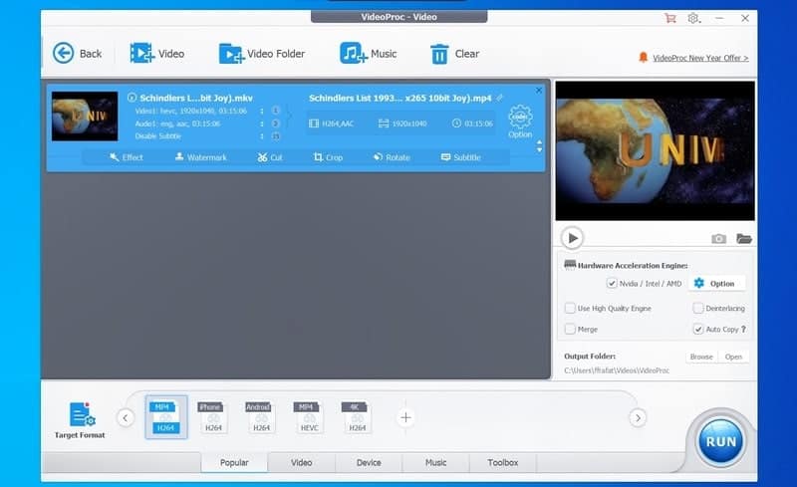Open Effect editor

click(127, 157)
